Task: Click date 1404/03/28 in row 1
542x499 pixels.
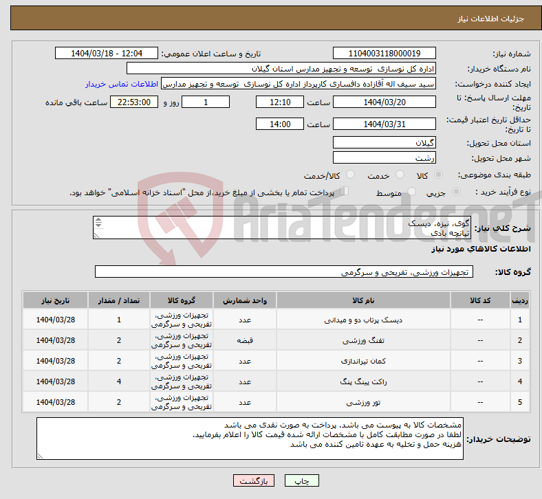Action: pyautogui.click(x=55, y=320)
